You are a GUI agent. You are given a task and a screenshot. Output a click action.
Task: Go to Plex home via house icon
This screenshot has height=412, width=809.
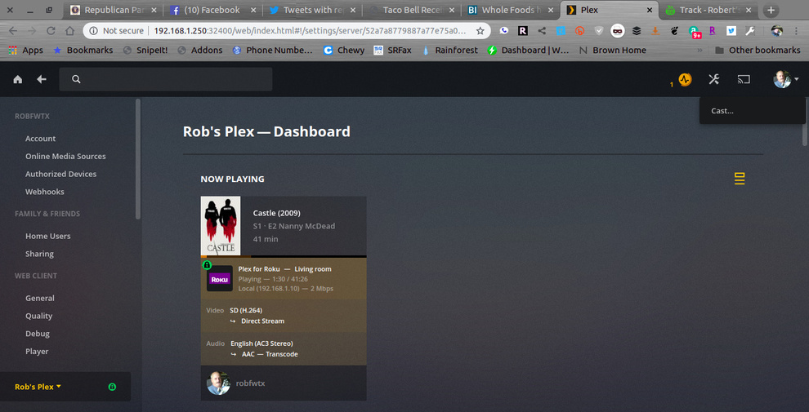[x=17, y=79]
